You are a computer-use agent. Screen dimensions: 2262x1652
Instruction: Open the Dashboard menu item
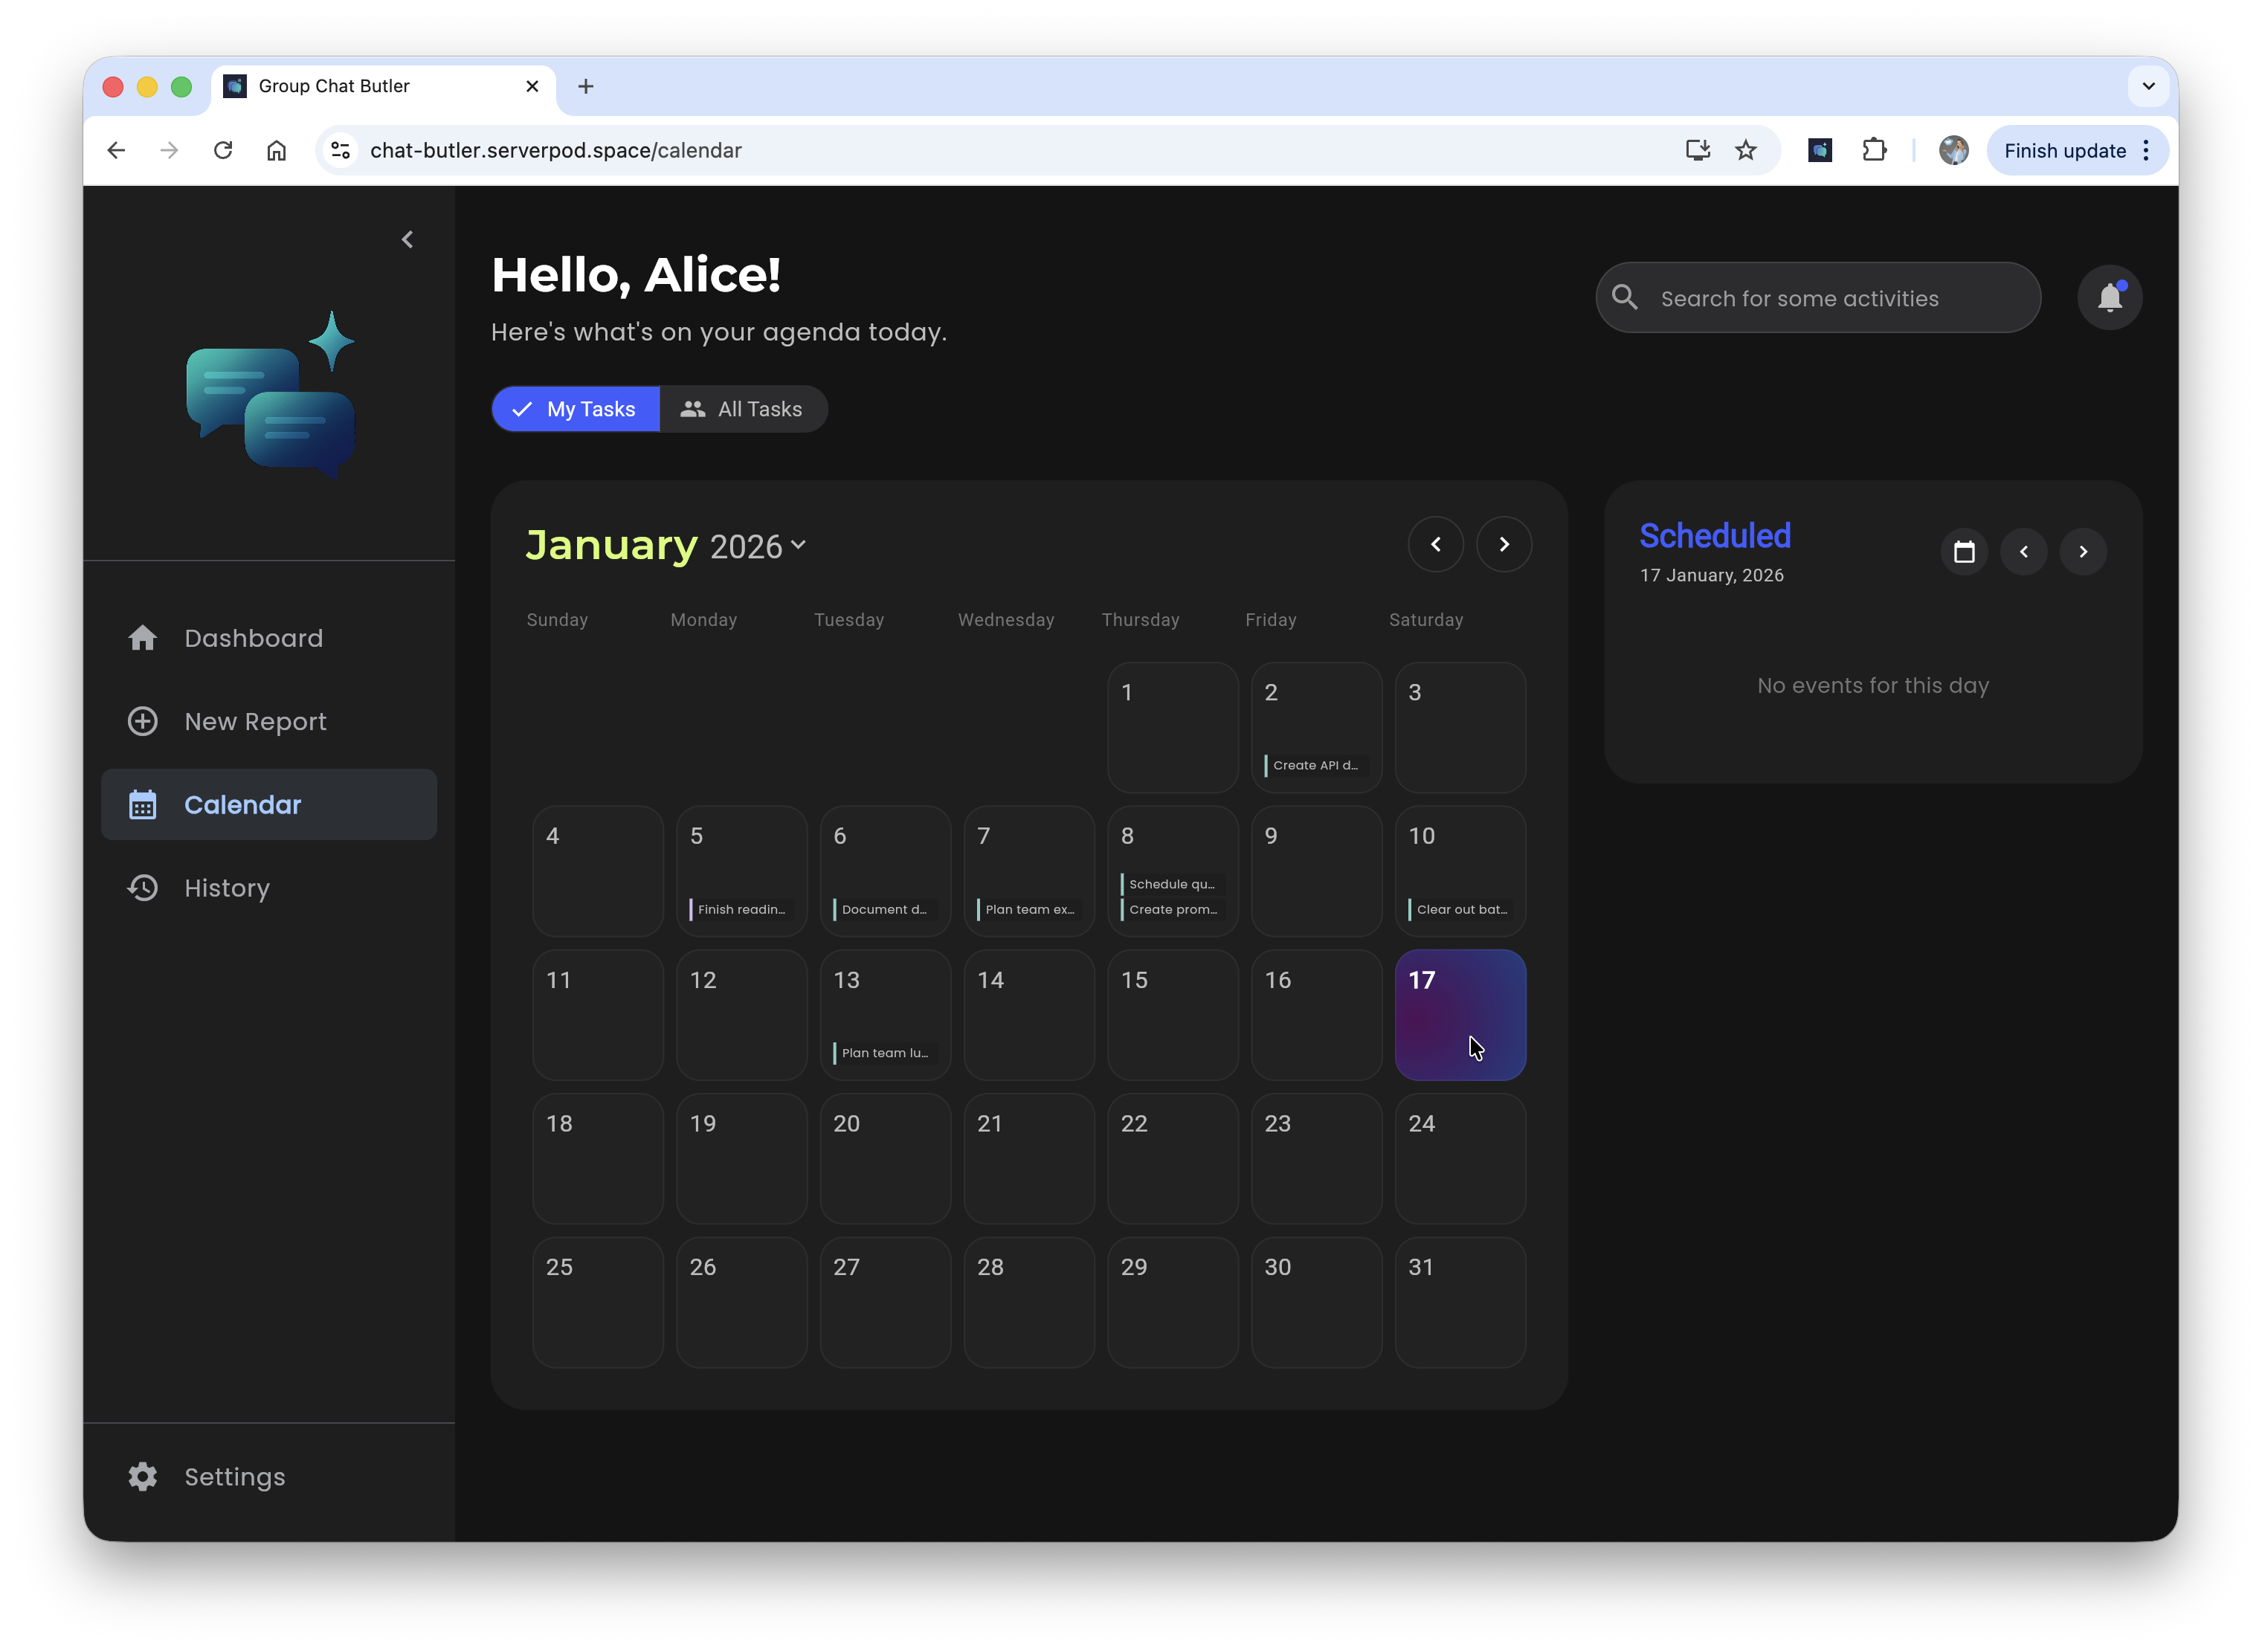254,638
